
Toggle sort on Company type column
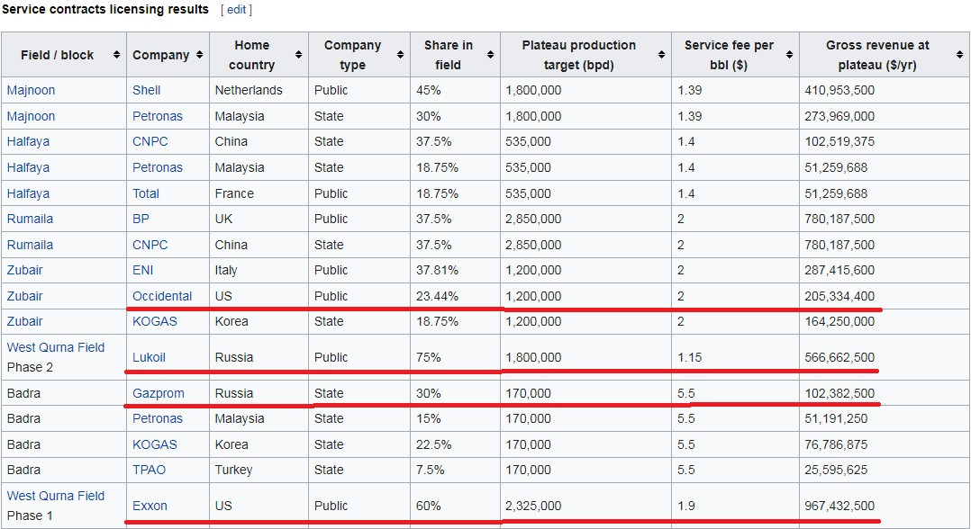tap(400, 55)
